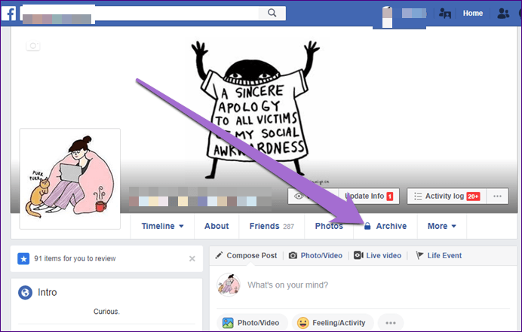This screenshot has width=522, height=332.
Task: Add a Life Event
Action: (x=439, y=255)
